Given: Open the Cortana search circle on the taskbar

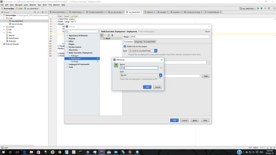Looking at the screenshot, I should click(10, 152).
